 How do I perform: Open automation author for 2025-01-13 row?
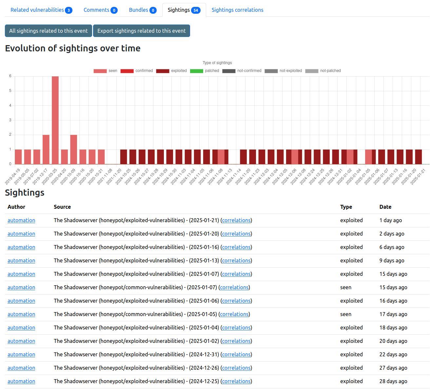click(x=21, y=260)
